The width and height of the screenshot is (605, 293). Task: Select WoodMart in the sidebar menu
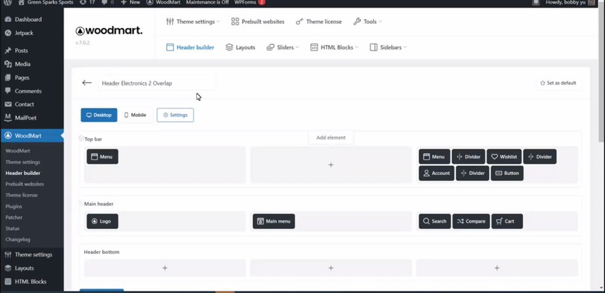point(31,136)
